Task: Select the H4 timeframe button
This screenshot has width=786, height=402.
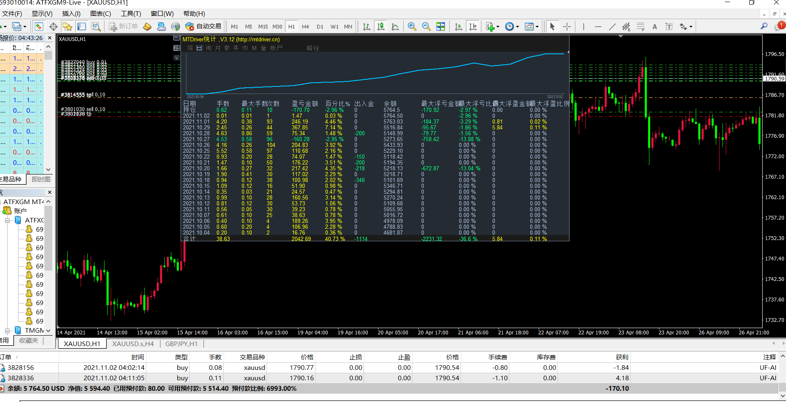Action: point(305,27)
